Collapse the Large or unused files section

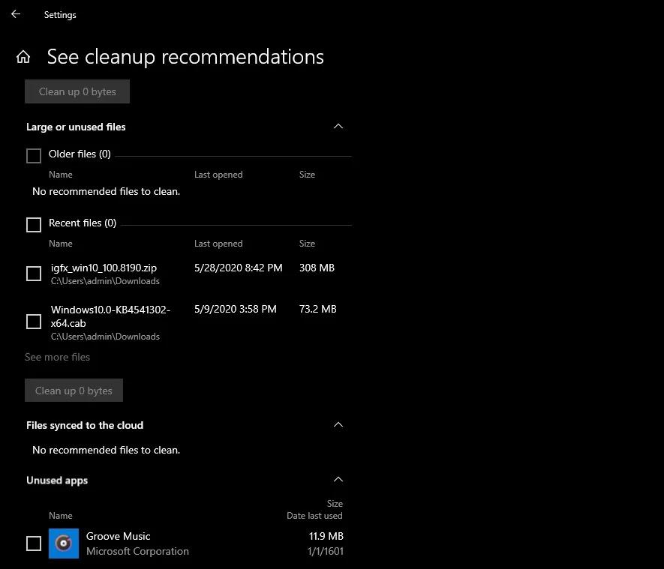click(x=338, y=127)
